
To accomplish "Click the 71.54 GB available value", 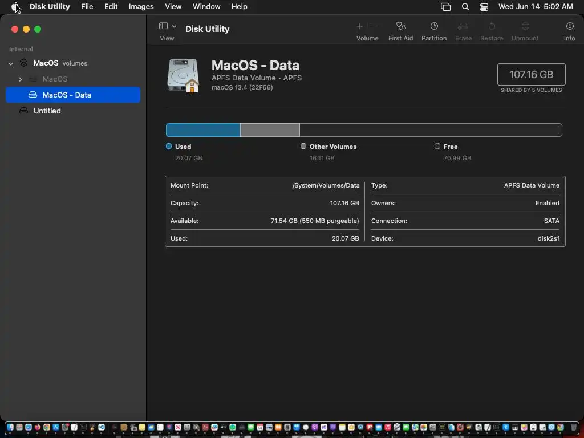I will click(x=315, y=221).
